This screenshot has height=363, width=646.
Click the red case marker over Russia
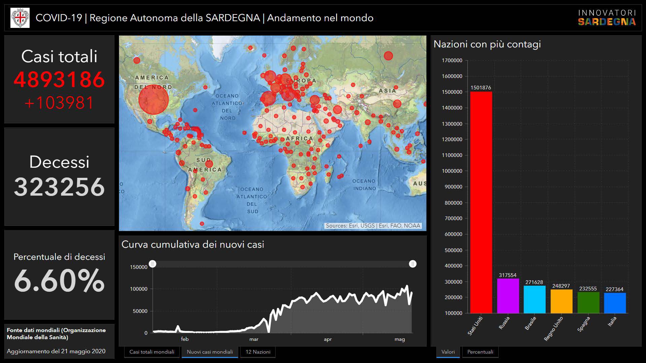coord(388,56)
